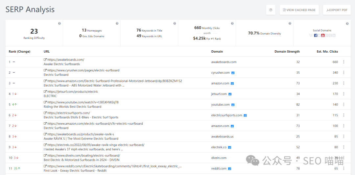Open the three-dot menu for awakeboards.com row
This screenshot has width=355, height=175.
(344, 62)
